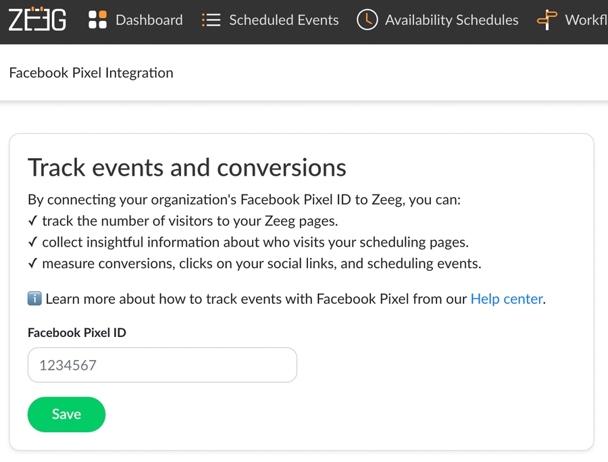This screenshot has height=462, width=608.
Task: Open the Dashboard menu label
Action: 149,20
